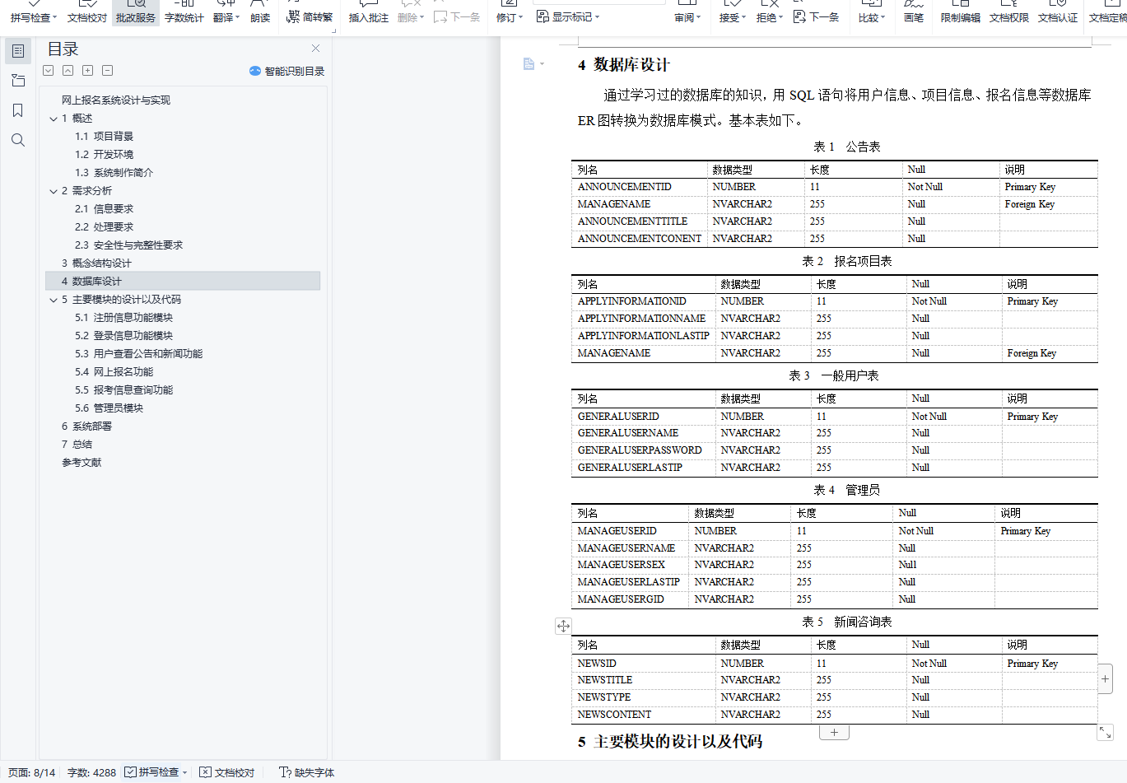Click the 文档认证 button

(x=1058, y=12)
